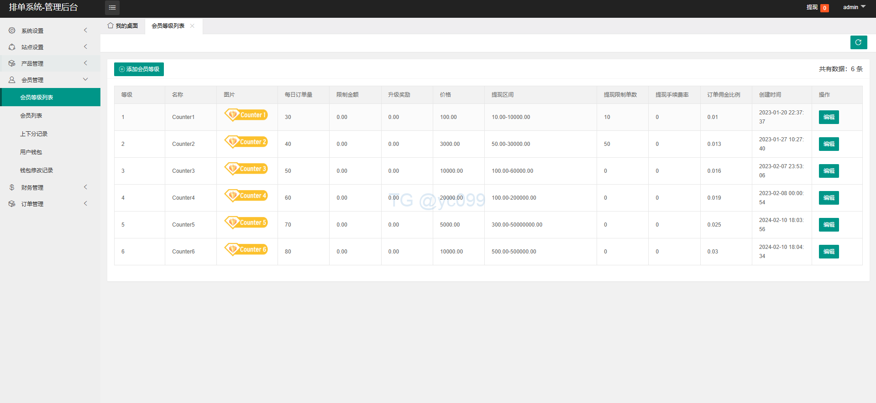Screen dimensions: 876x403
Task: Click the hamburger menu toggle icon
Action: [x=112, y=8]
